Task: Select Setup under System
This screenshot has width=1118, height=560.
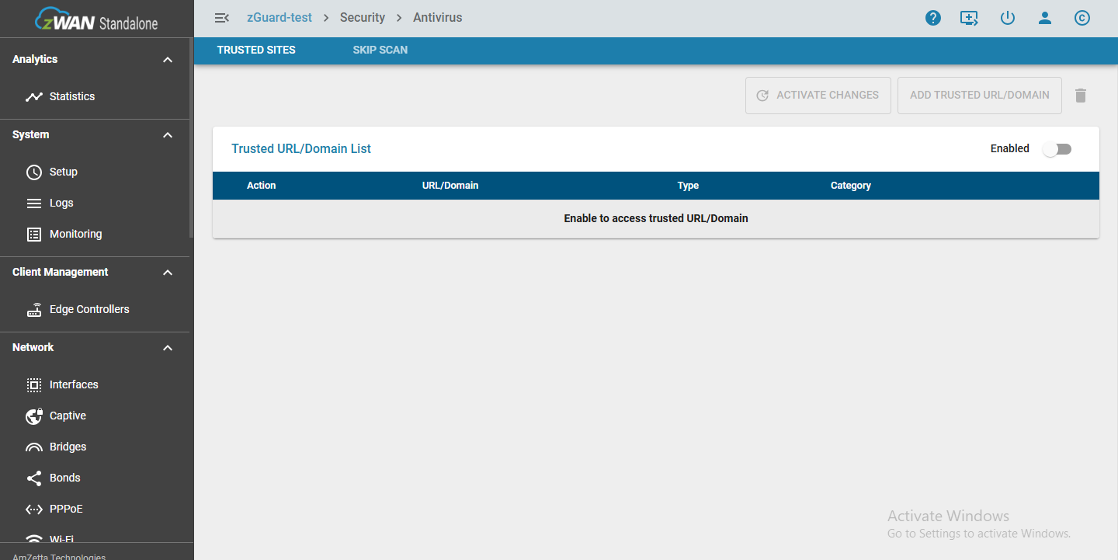Action: pos(63,172)
